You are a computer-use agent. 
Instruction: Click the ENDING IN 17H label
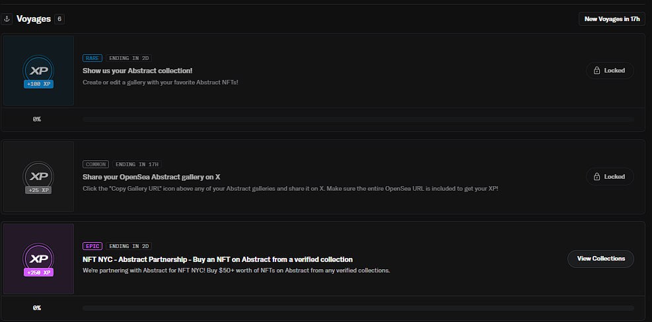point(137,164)
